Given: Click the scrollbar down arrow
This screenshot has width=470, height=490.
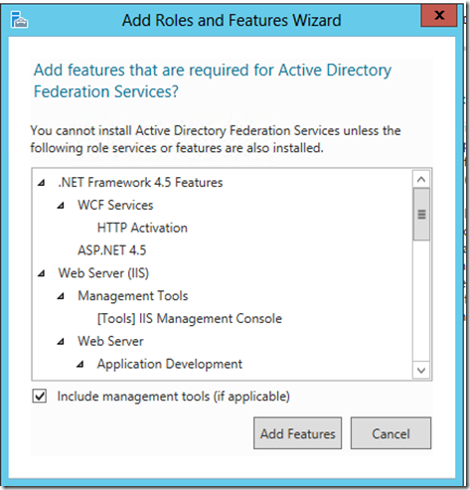Looking at the screenshot, I should pyautogui.click(x=421, y=370).
